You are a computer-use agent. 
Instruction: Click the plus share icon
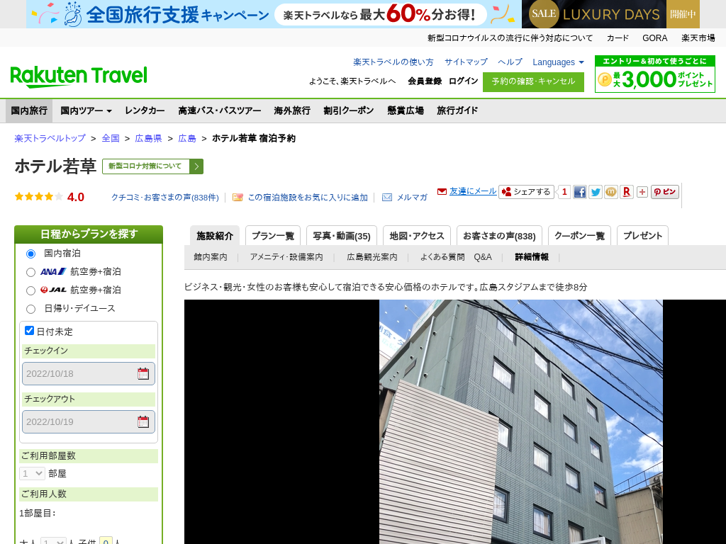point(642,192)
